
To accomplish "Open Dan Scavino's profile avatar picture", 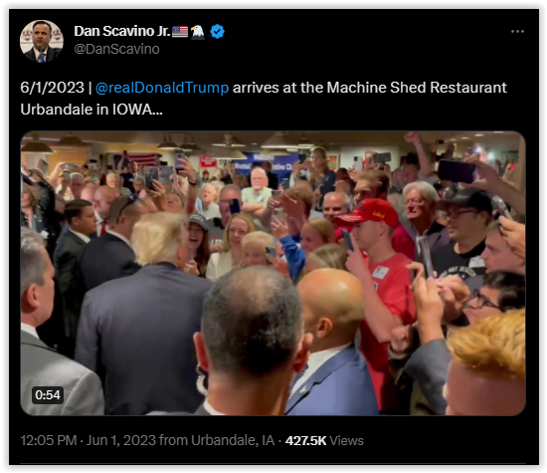I will (x=42, y=41).
